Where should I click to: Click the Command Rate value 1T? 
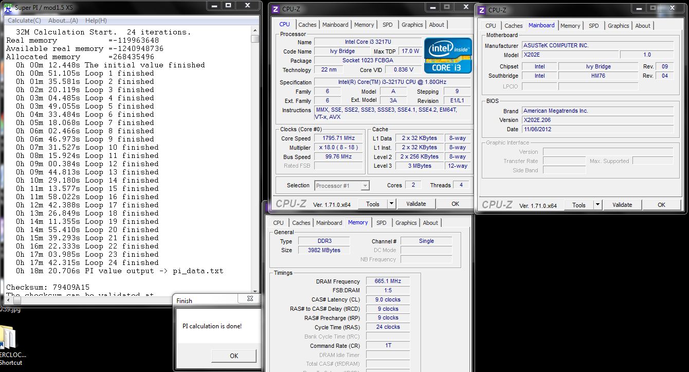388,346
